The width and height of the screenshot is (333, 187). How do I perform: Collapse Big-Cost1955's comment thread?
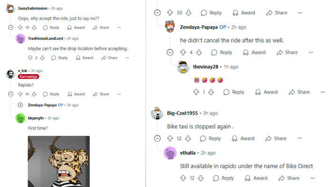[157, 139]
